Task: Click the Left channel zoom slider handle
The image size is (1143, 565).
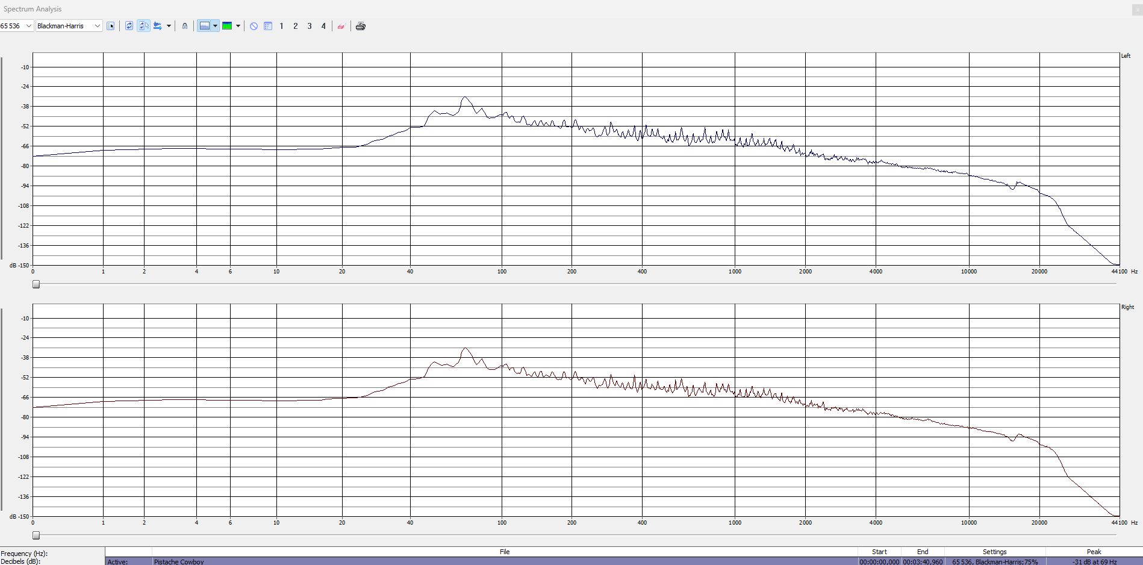Action: [x=36, y=284]
